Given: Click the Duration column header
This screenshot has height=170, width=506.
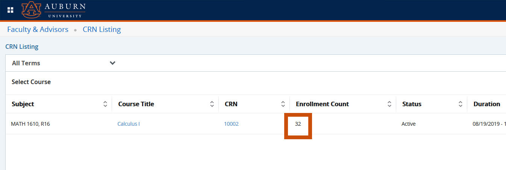Looking at the screenshot, I should (486, 104).
